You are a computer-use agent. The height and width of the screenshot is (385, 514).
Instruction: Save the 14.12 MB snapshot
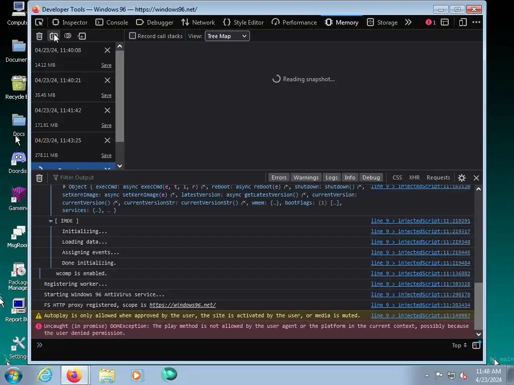click(106, 65)
